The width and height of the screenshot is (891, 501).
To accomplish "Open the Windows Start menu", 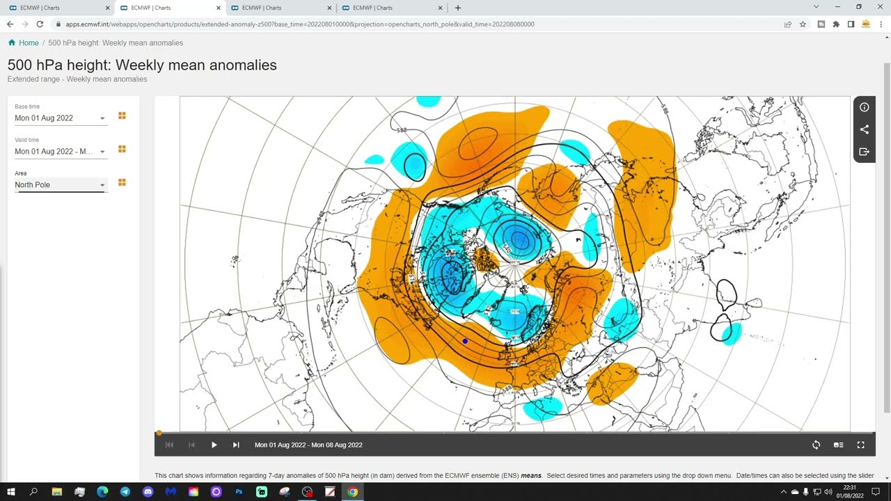I will tap(11, 492).
